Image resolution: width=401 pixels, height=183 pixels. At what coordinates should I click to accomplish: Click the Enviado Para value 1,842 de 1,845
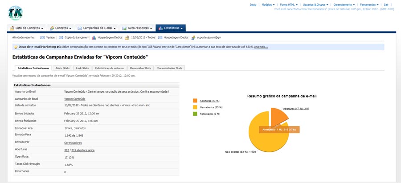(x=74, y=135)
